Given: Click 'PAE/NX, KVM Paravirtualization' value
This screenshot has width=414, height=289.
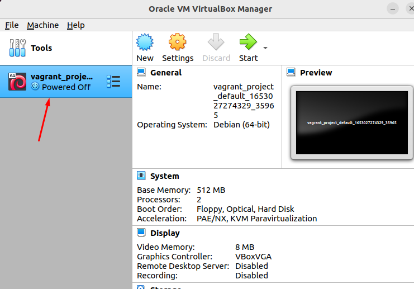Looking at the screenshot, I should pyautogui.click(x=256, y=219).
